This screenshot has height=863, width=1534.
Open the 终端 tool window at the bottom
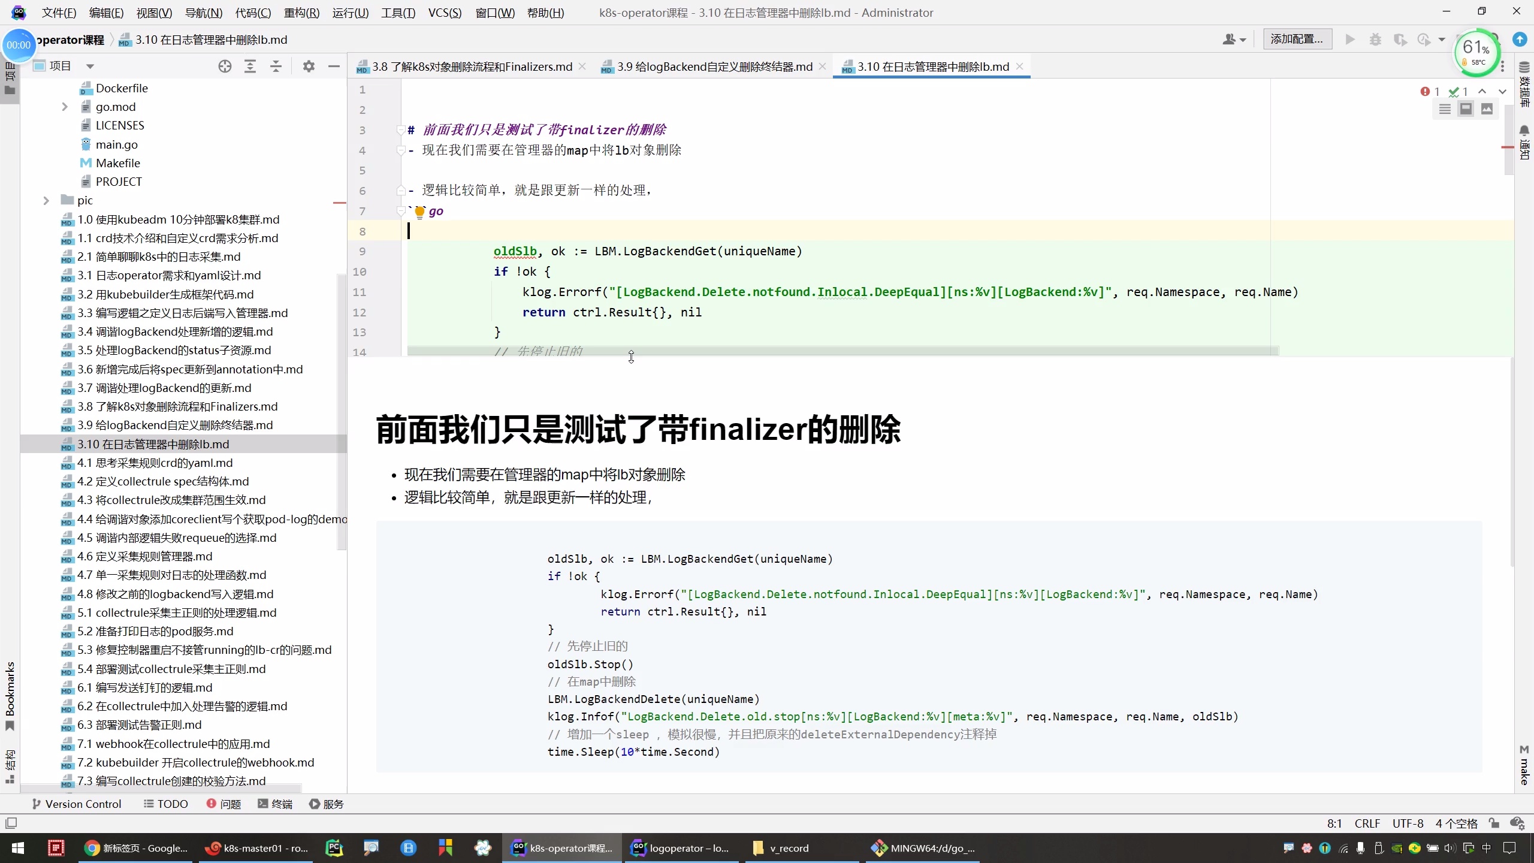[274, 804]
